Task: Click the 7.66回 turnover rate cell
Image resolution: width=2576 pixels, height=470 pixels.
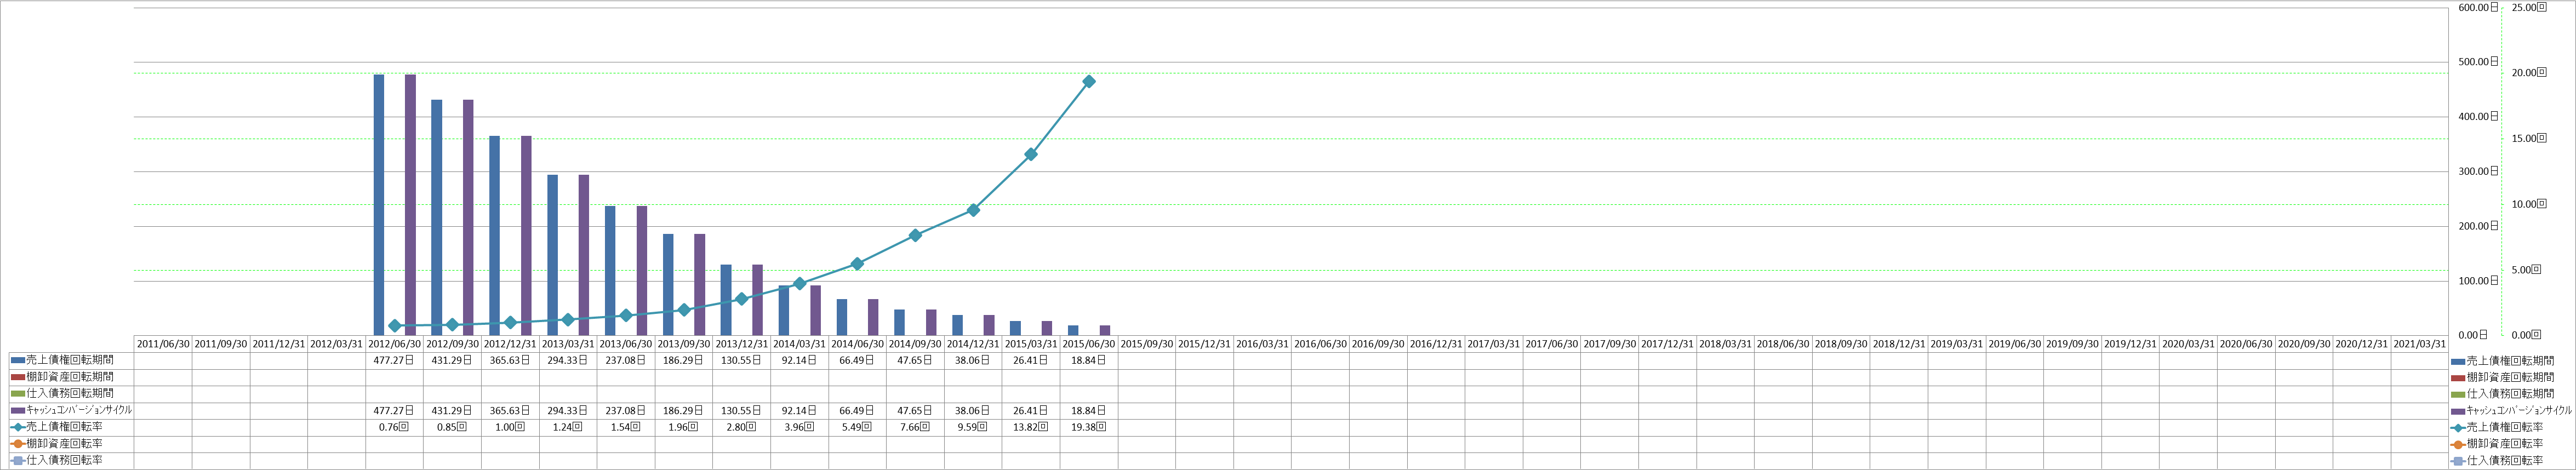Action: (916, 427)
